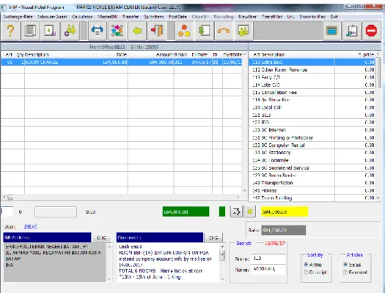This screenshot has height=293, width=385.
Task: Select article 132 BC Computer Rental
Action: click(x=312, y=145)
